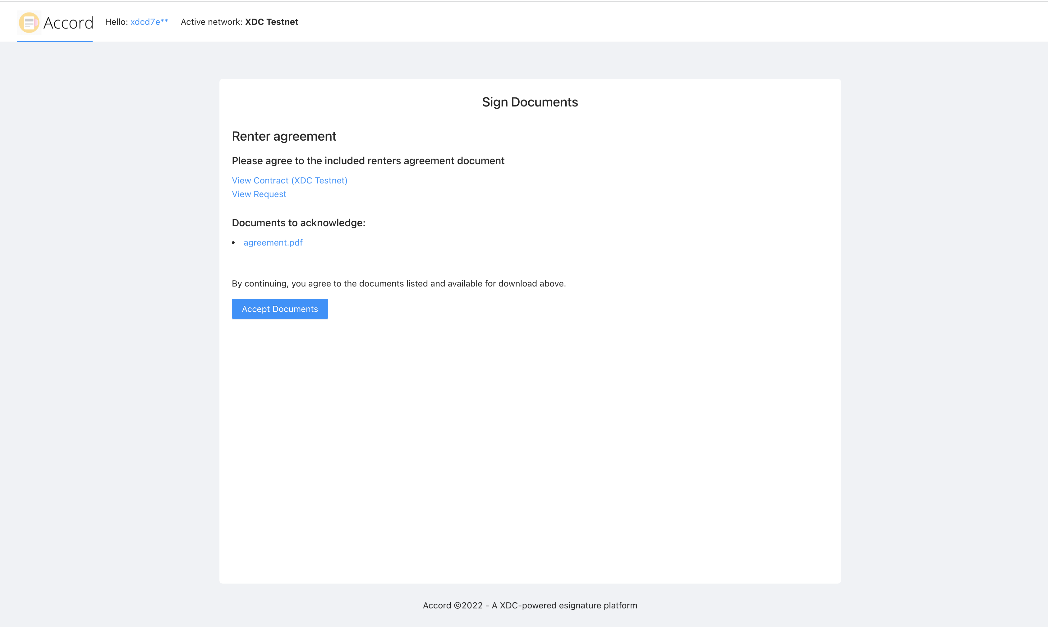
Task: Click the Accord brand name text
Action: (68, 23)
